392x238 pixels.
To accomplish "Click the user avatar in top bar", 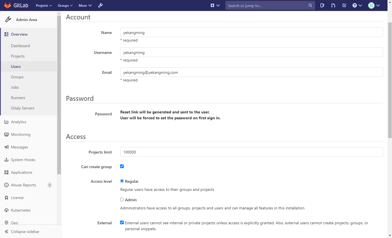I will 371,5.
